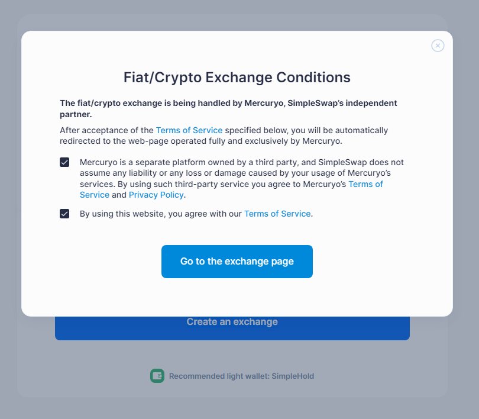The width and height of the screenshot is (479, 419).
Task: Click the "Create an exchange" button
Action: coord(232,322)
